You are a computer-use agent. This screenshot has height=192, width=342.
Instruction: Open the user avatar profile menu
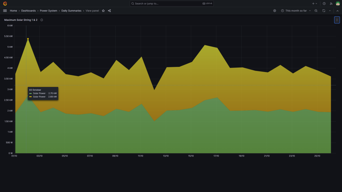tap(338, 3)
